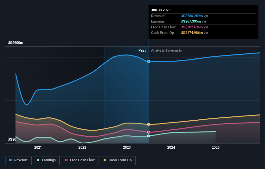Toggle the Earnings legend button
The width and height of the screenshot is (265, 169).
[x=46, y=160]
